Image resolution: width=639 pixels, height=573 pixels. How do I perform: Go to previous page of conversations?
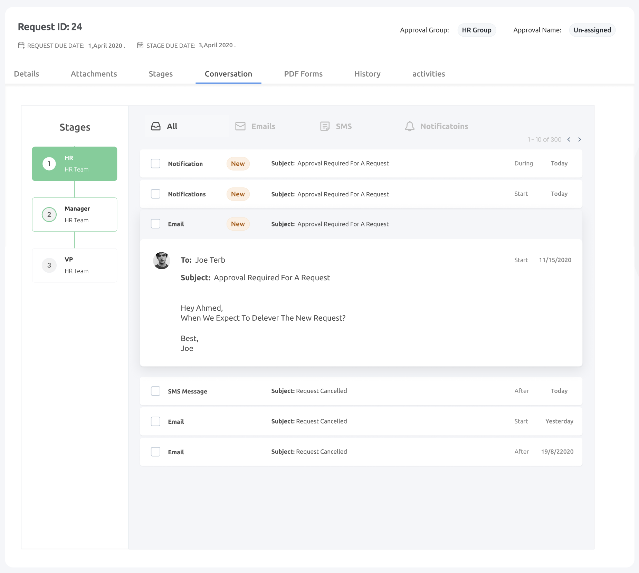coord(569,139)
